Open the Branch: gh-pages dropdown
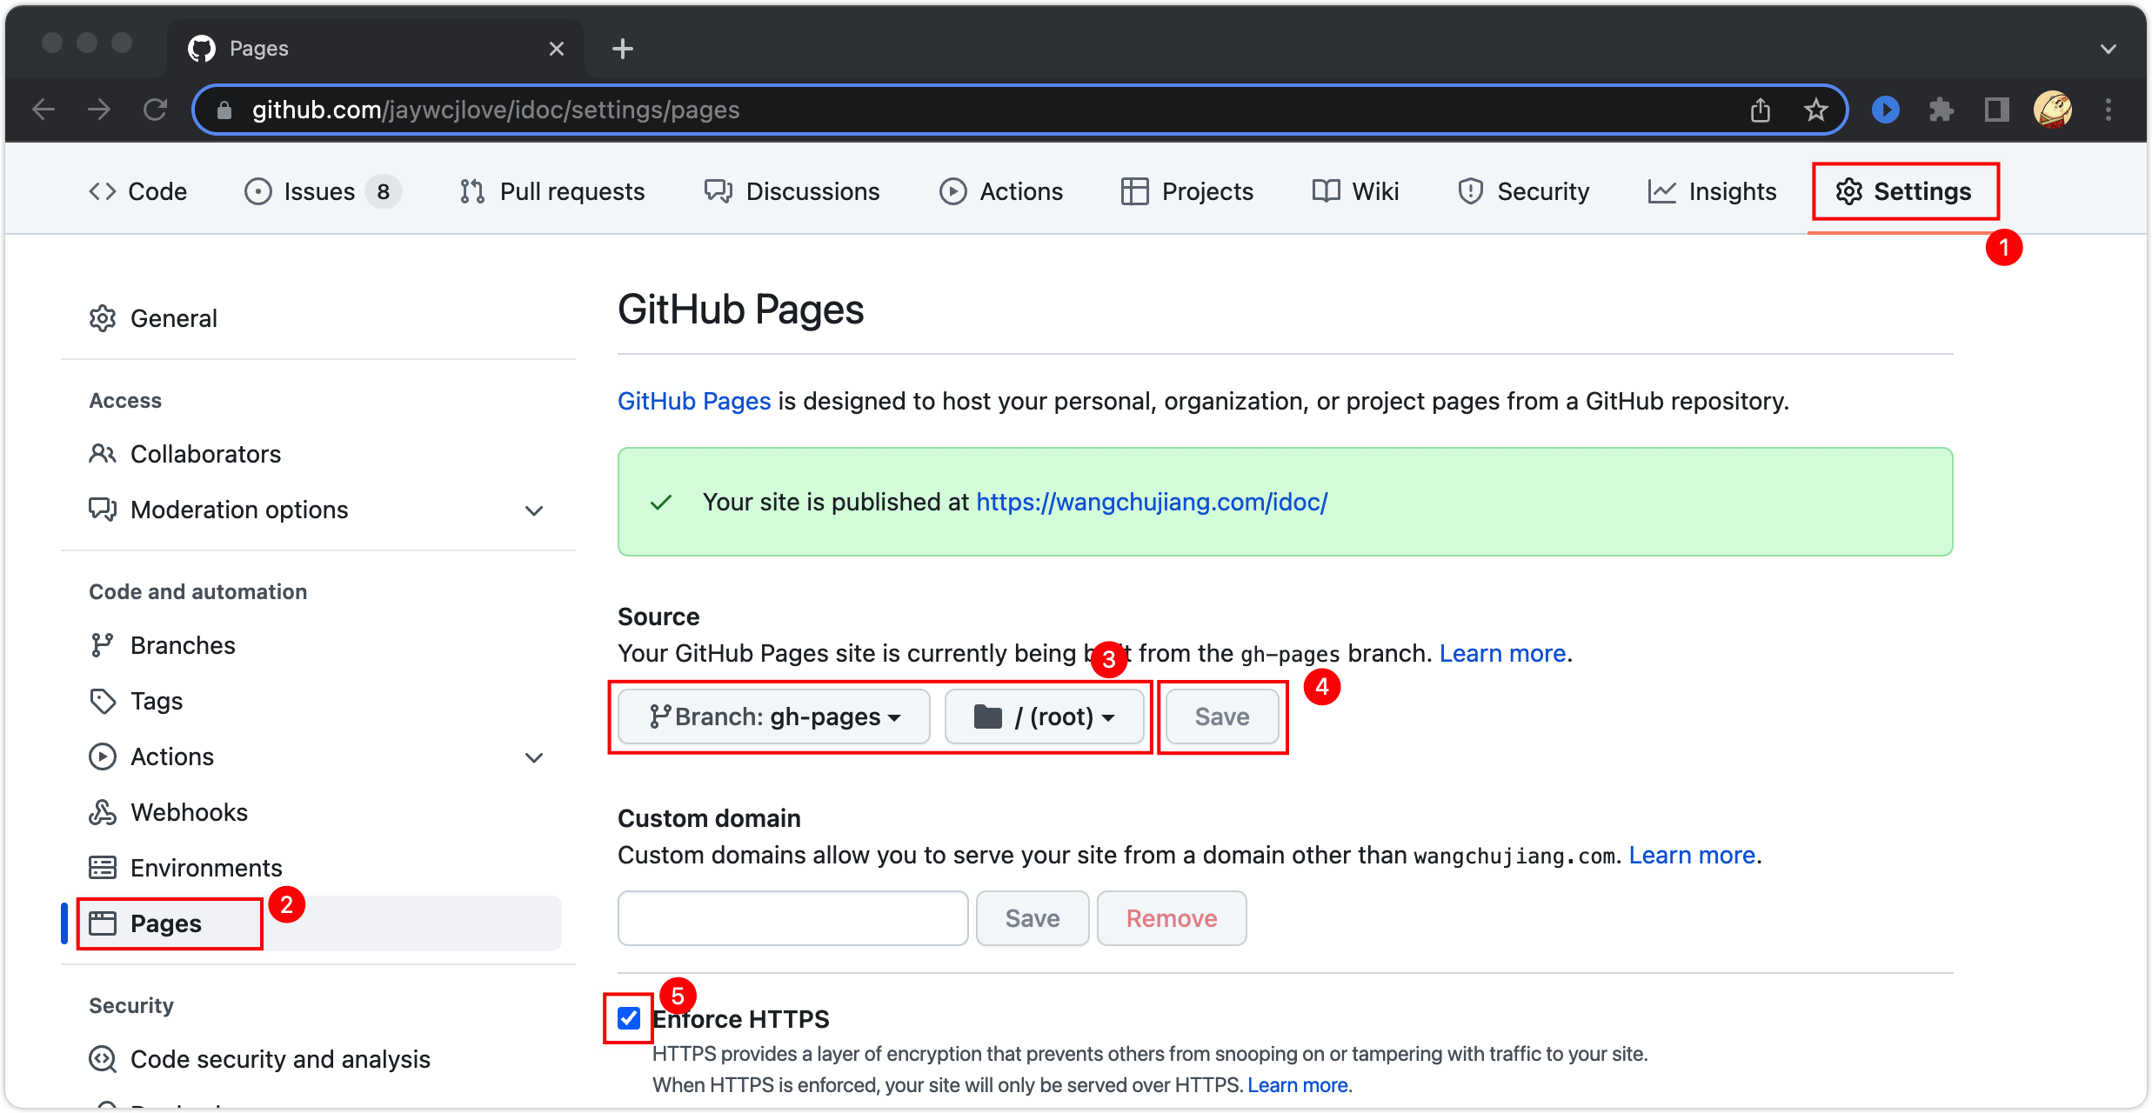 [x=774, y=716]
